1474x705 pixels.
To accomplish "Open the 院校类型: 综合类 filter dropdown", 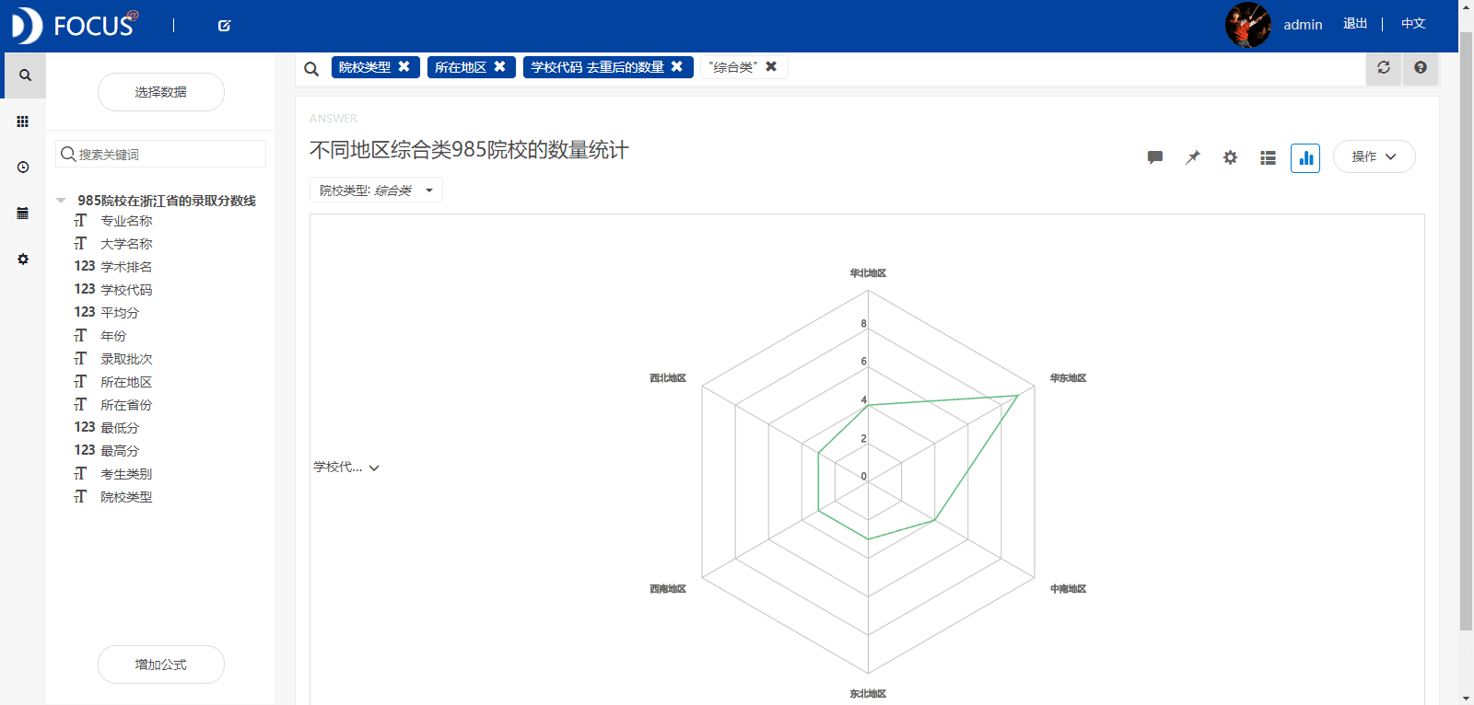I will [376, 190].
